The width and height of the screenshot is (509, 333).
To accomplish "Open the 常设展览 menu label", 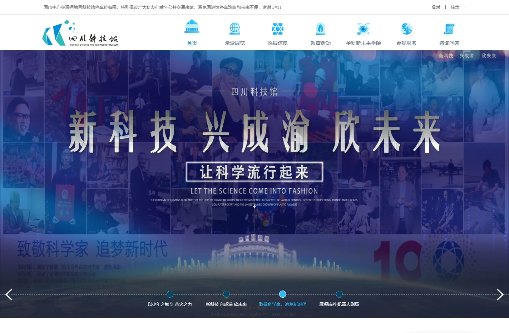I will click(x=235, y=43).
